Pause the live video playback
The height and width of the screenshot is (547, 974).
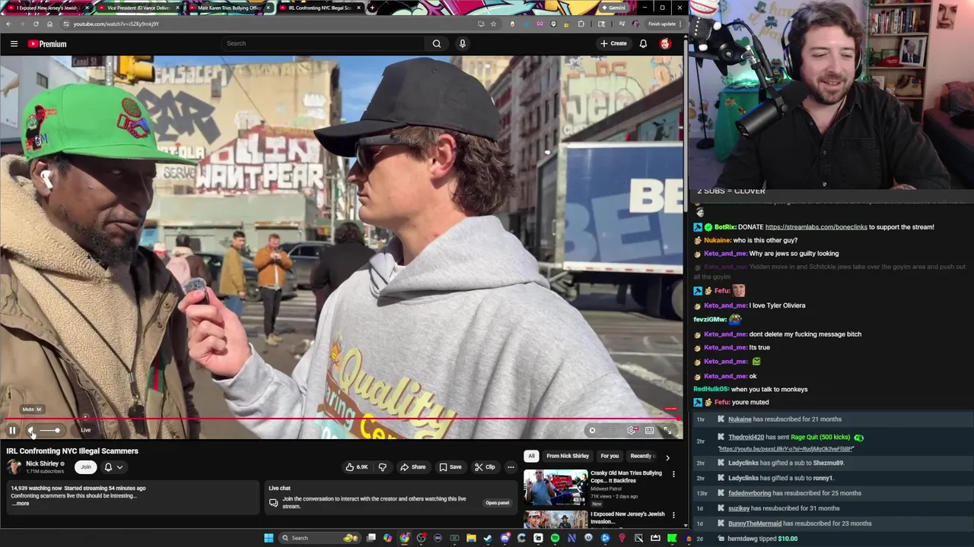(x=12, y=430)
